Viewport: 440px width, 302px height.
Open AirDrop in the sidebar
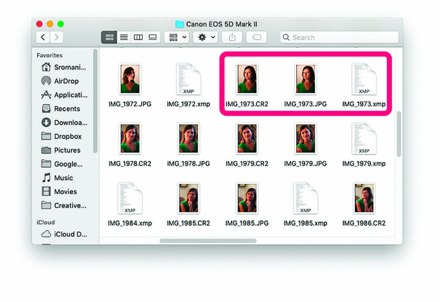coord(66,81)
